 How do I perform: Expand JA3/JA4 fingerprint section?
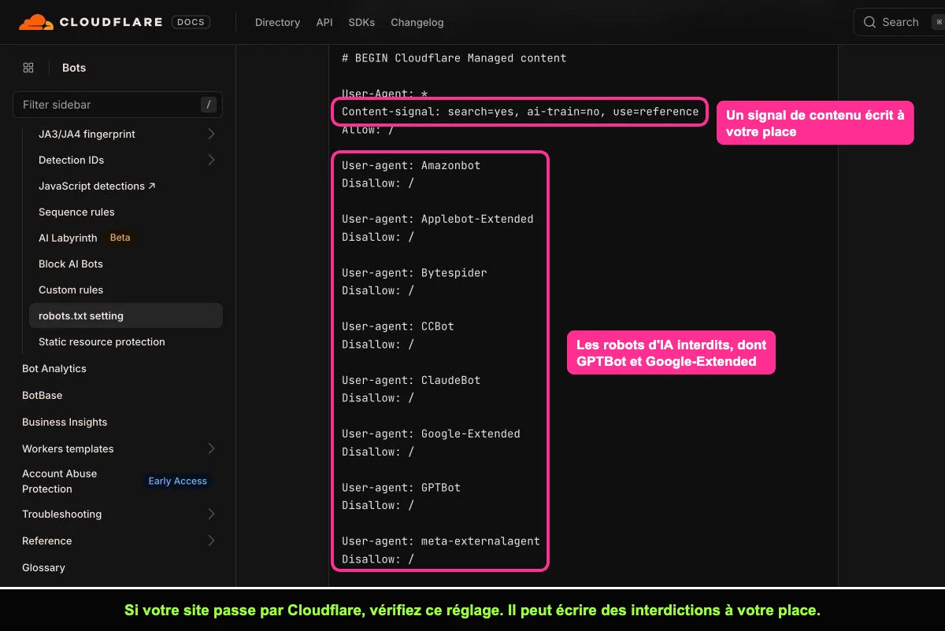[x=211, y=135]
